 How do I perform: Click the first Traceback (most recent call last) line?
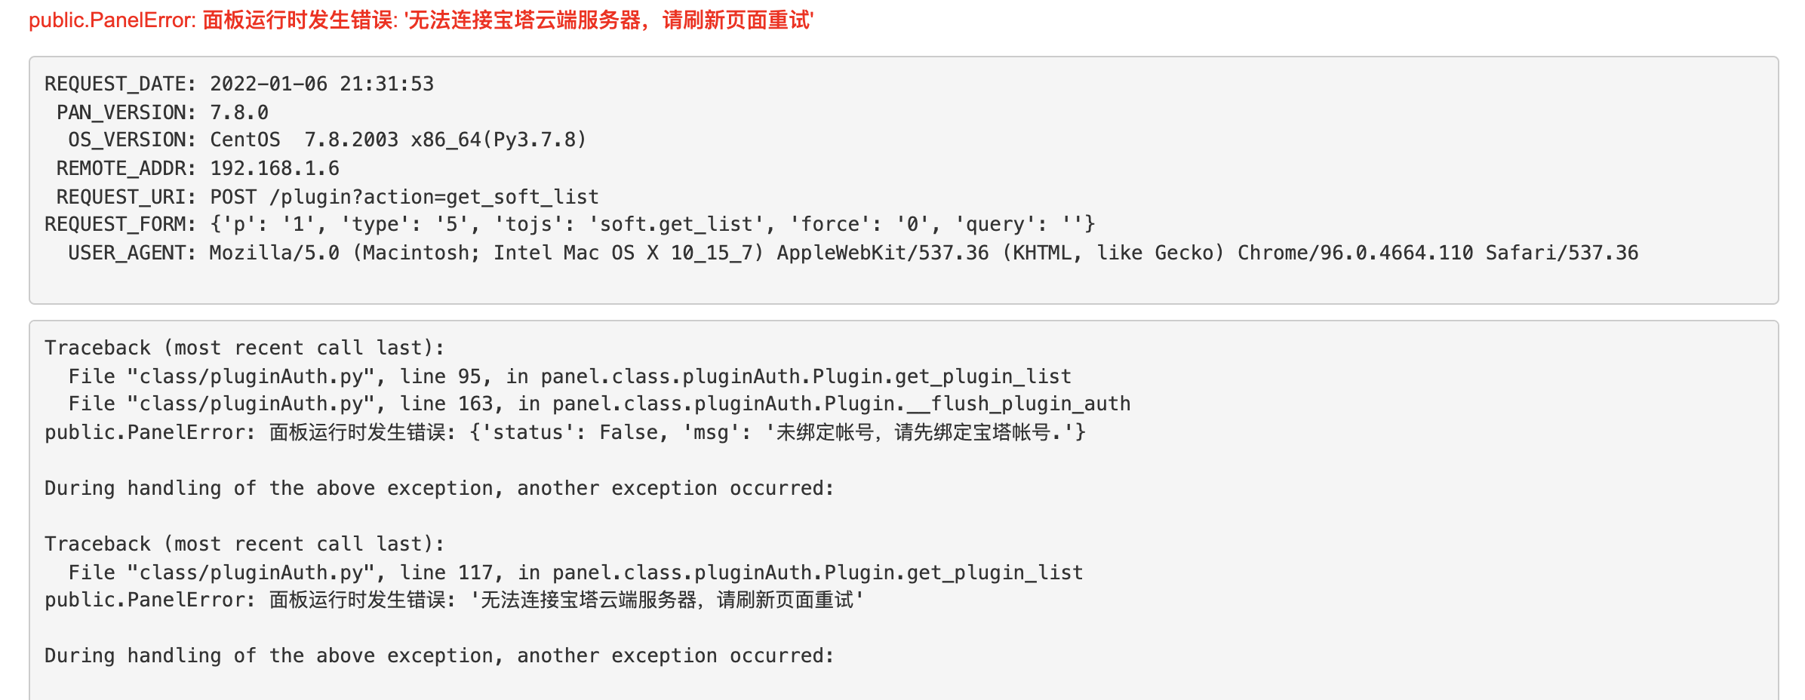[x=245, y=348]
